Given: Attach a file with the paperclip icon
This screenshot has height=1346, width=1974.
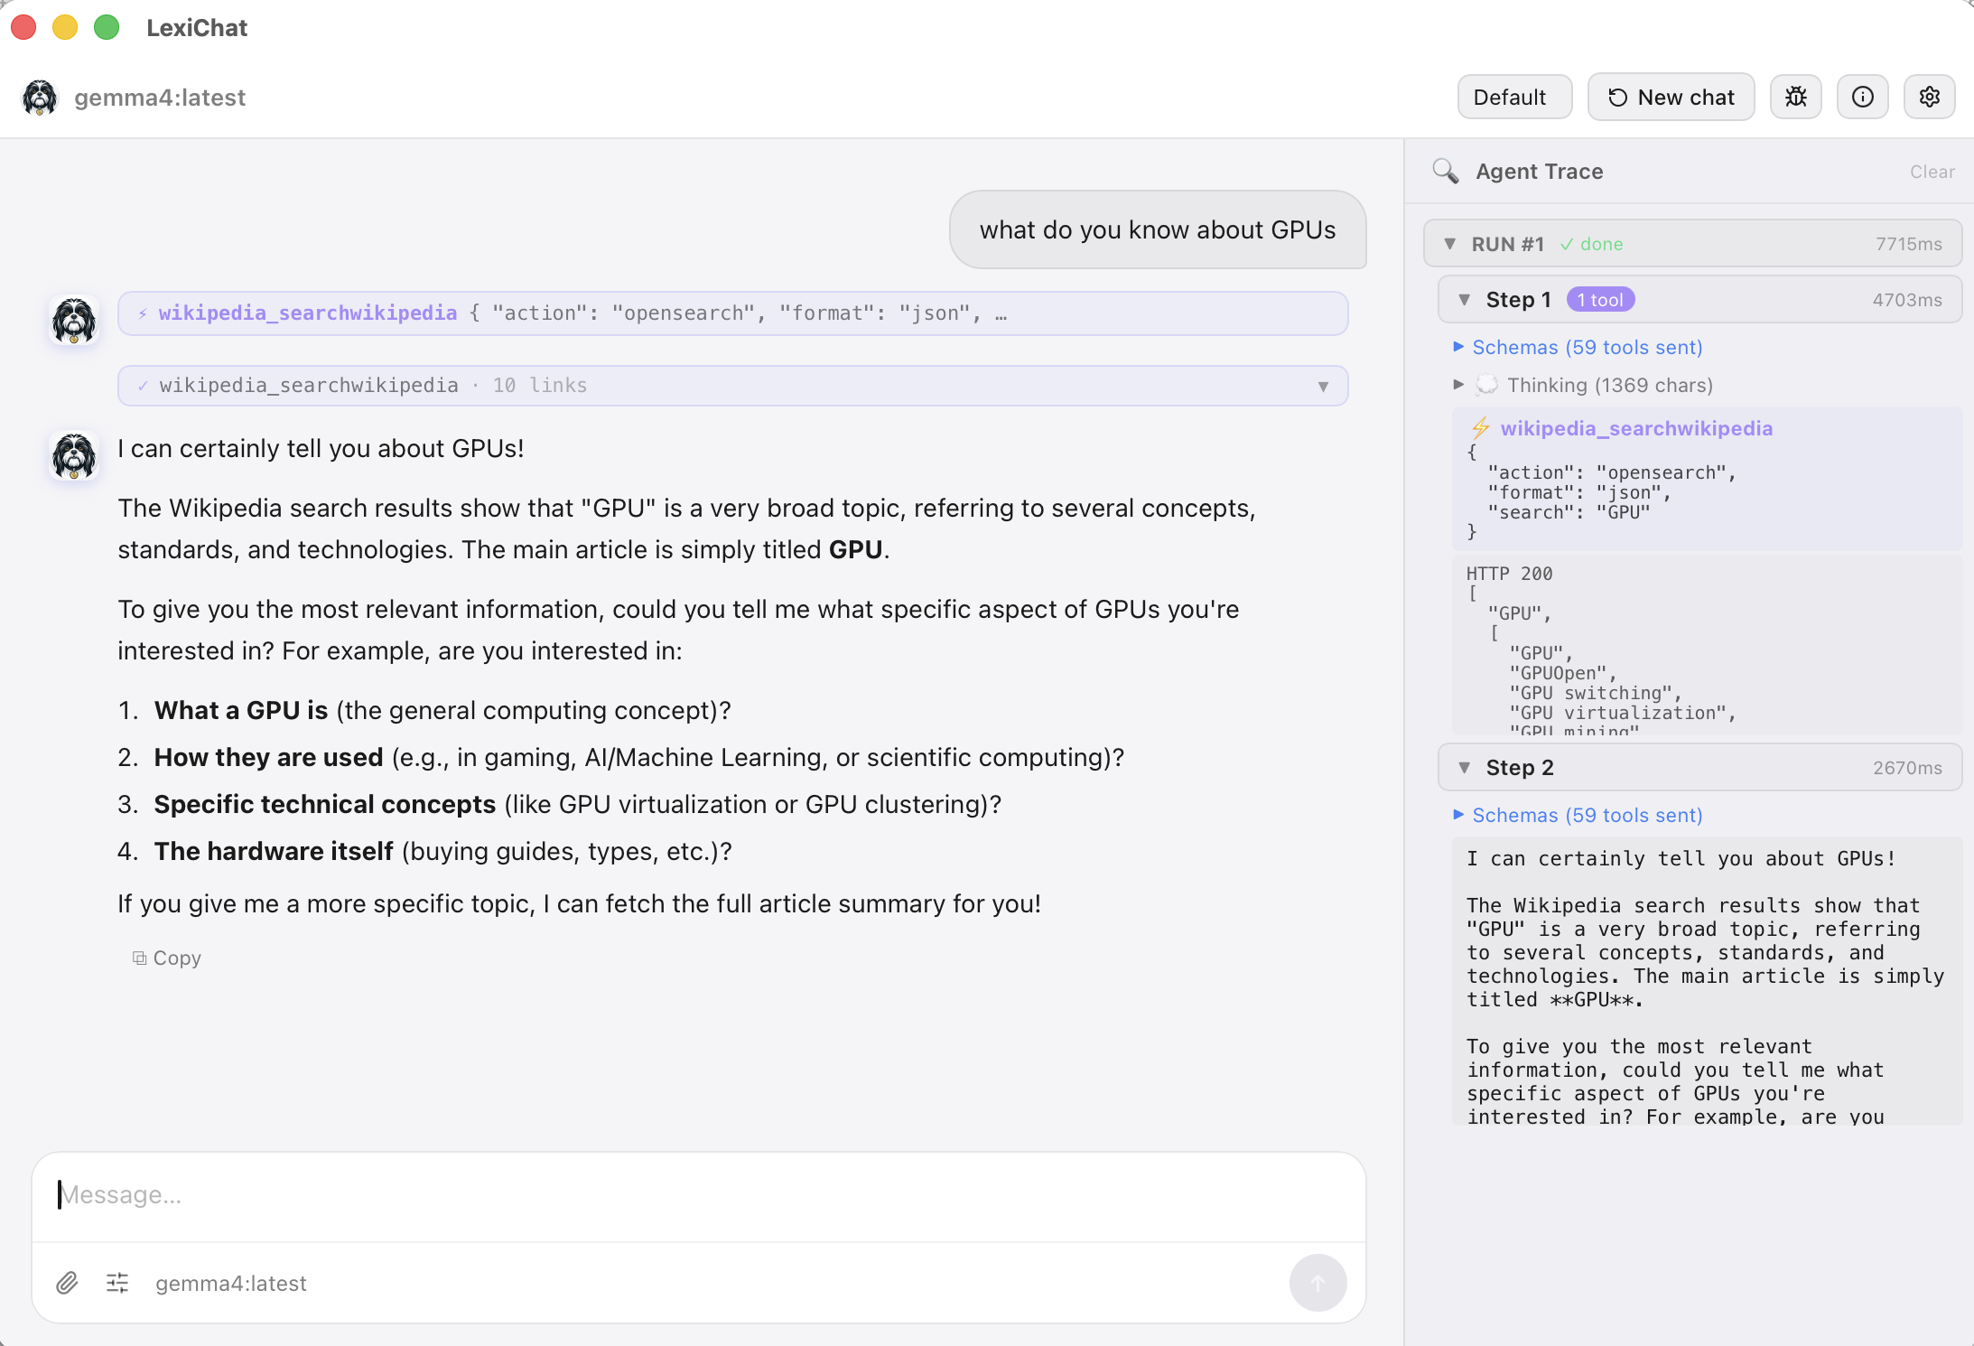Looking at the screenshot, I should pyautogui.click(x=67, y=1283).
